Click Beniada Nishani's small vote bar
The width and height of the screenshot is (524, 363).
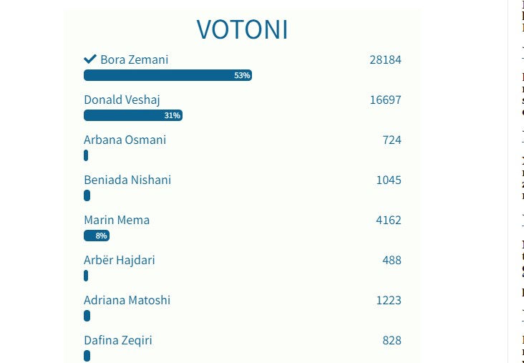tap(87, 195)
